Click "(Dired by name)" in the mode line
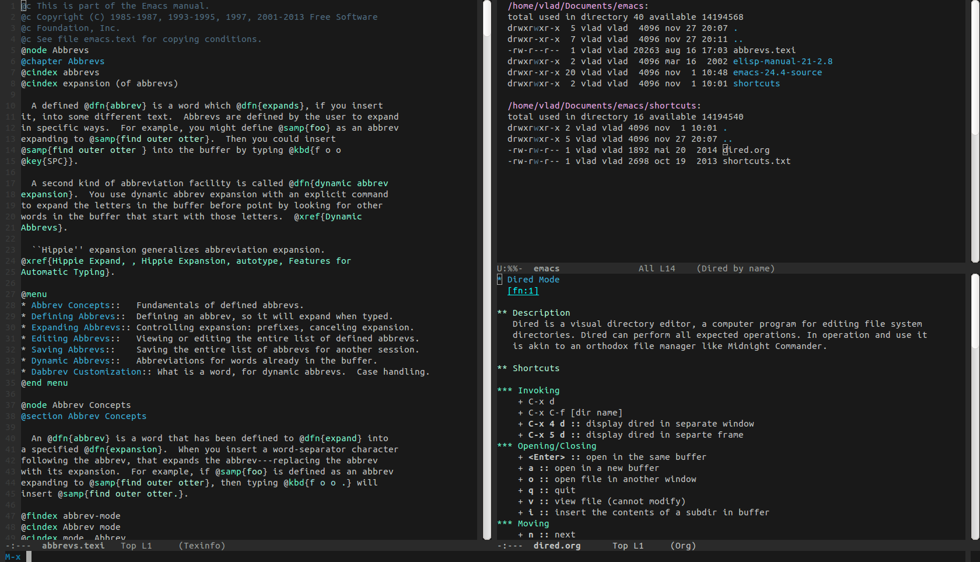Screen dimensions: 980x562 point(735,268)
